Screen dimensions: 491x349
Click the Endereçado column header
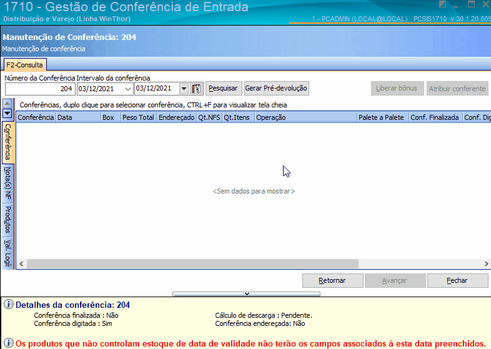(x=177, y=117)
